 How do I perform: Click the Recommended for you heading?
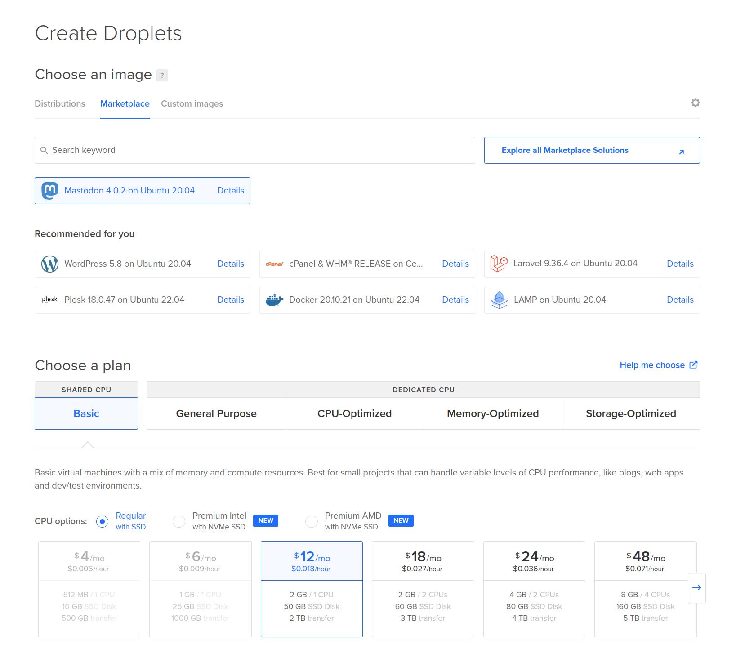[85, 234]
